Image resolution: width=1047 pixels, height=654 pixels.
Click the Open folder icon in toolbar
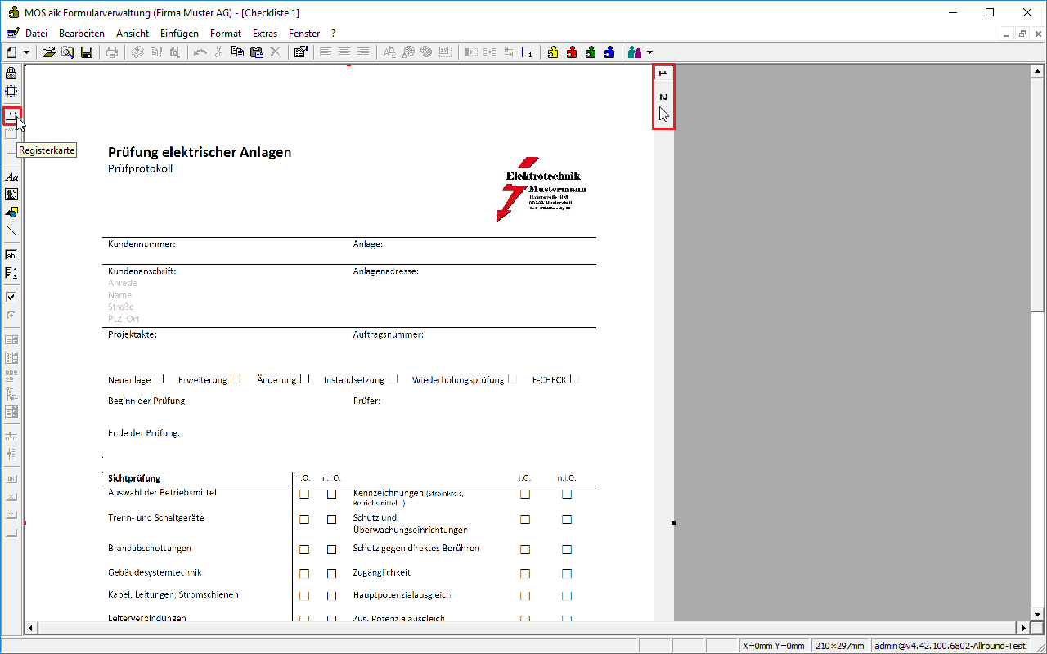[49, 52]
